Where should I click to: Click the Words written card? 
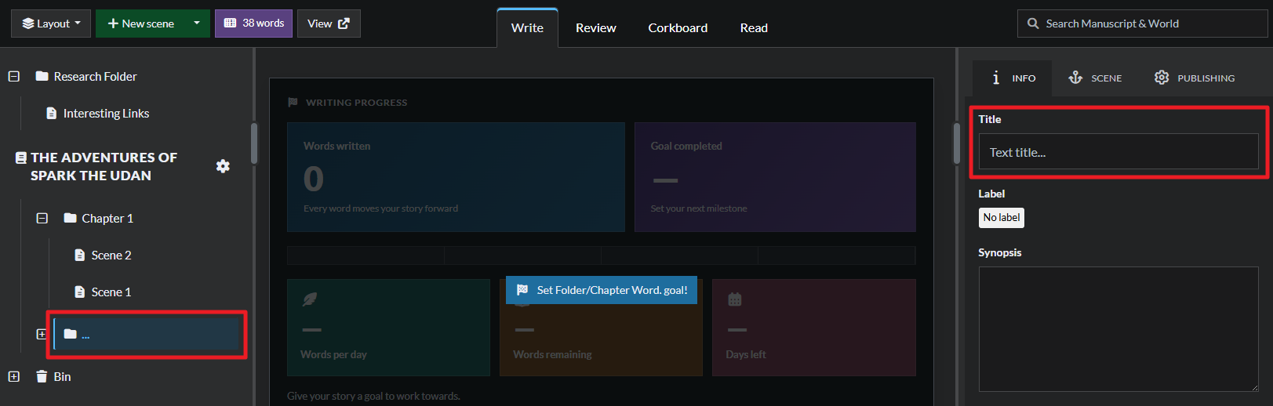(456, 177)
